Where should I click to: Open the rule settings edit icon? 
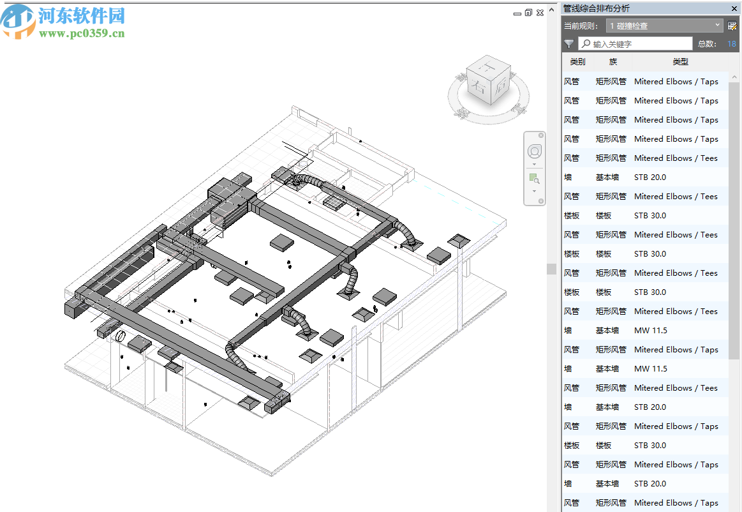tap(732, 26)
